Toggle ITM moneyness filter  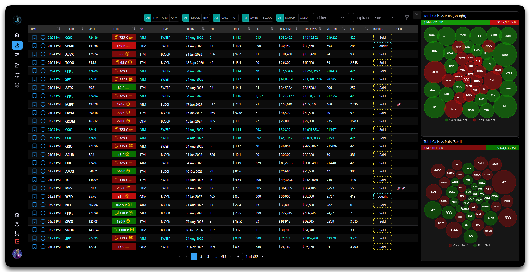(156, 18)
